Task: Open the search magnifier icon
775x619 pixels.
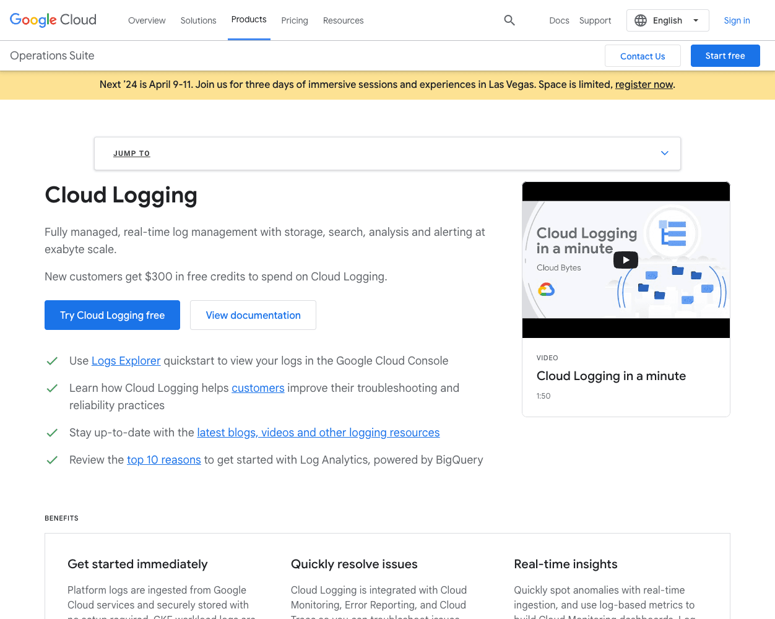Action: [509, 20]
